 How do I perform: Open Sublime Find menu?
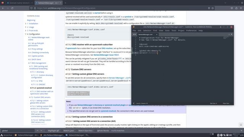pos(155,30)
